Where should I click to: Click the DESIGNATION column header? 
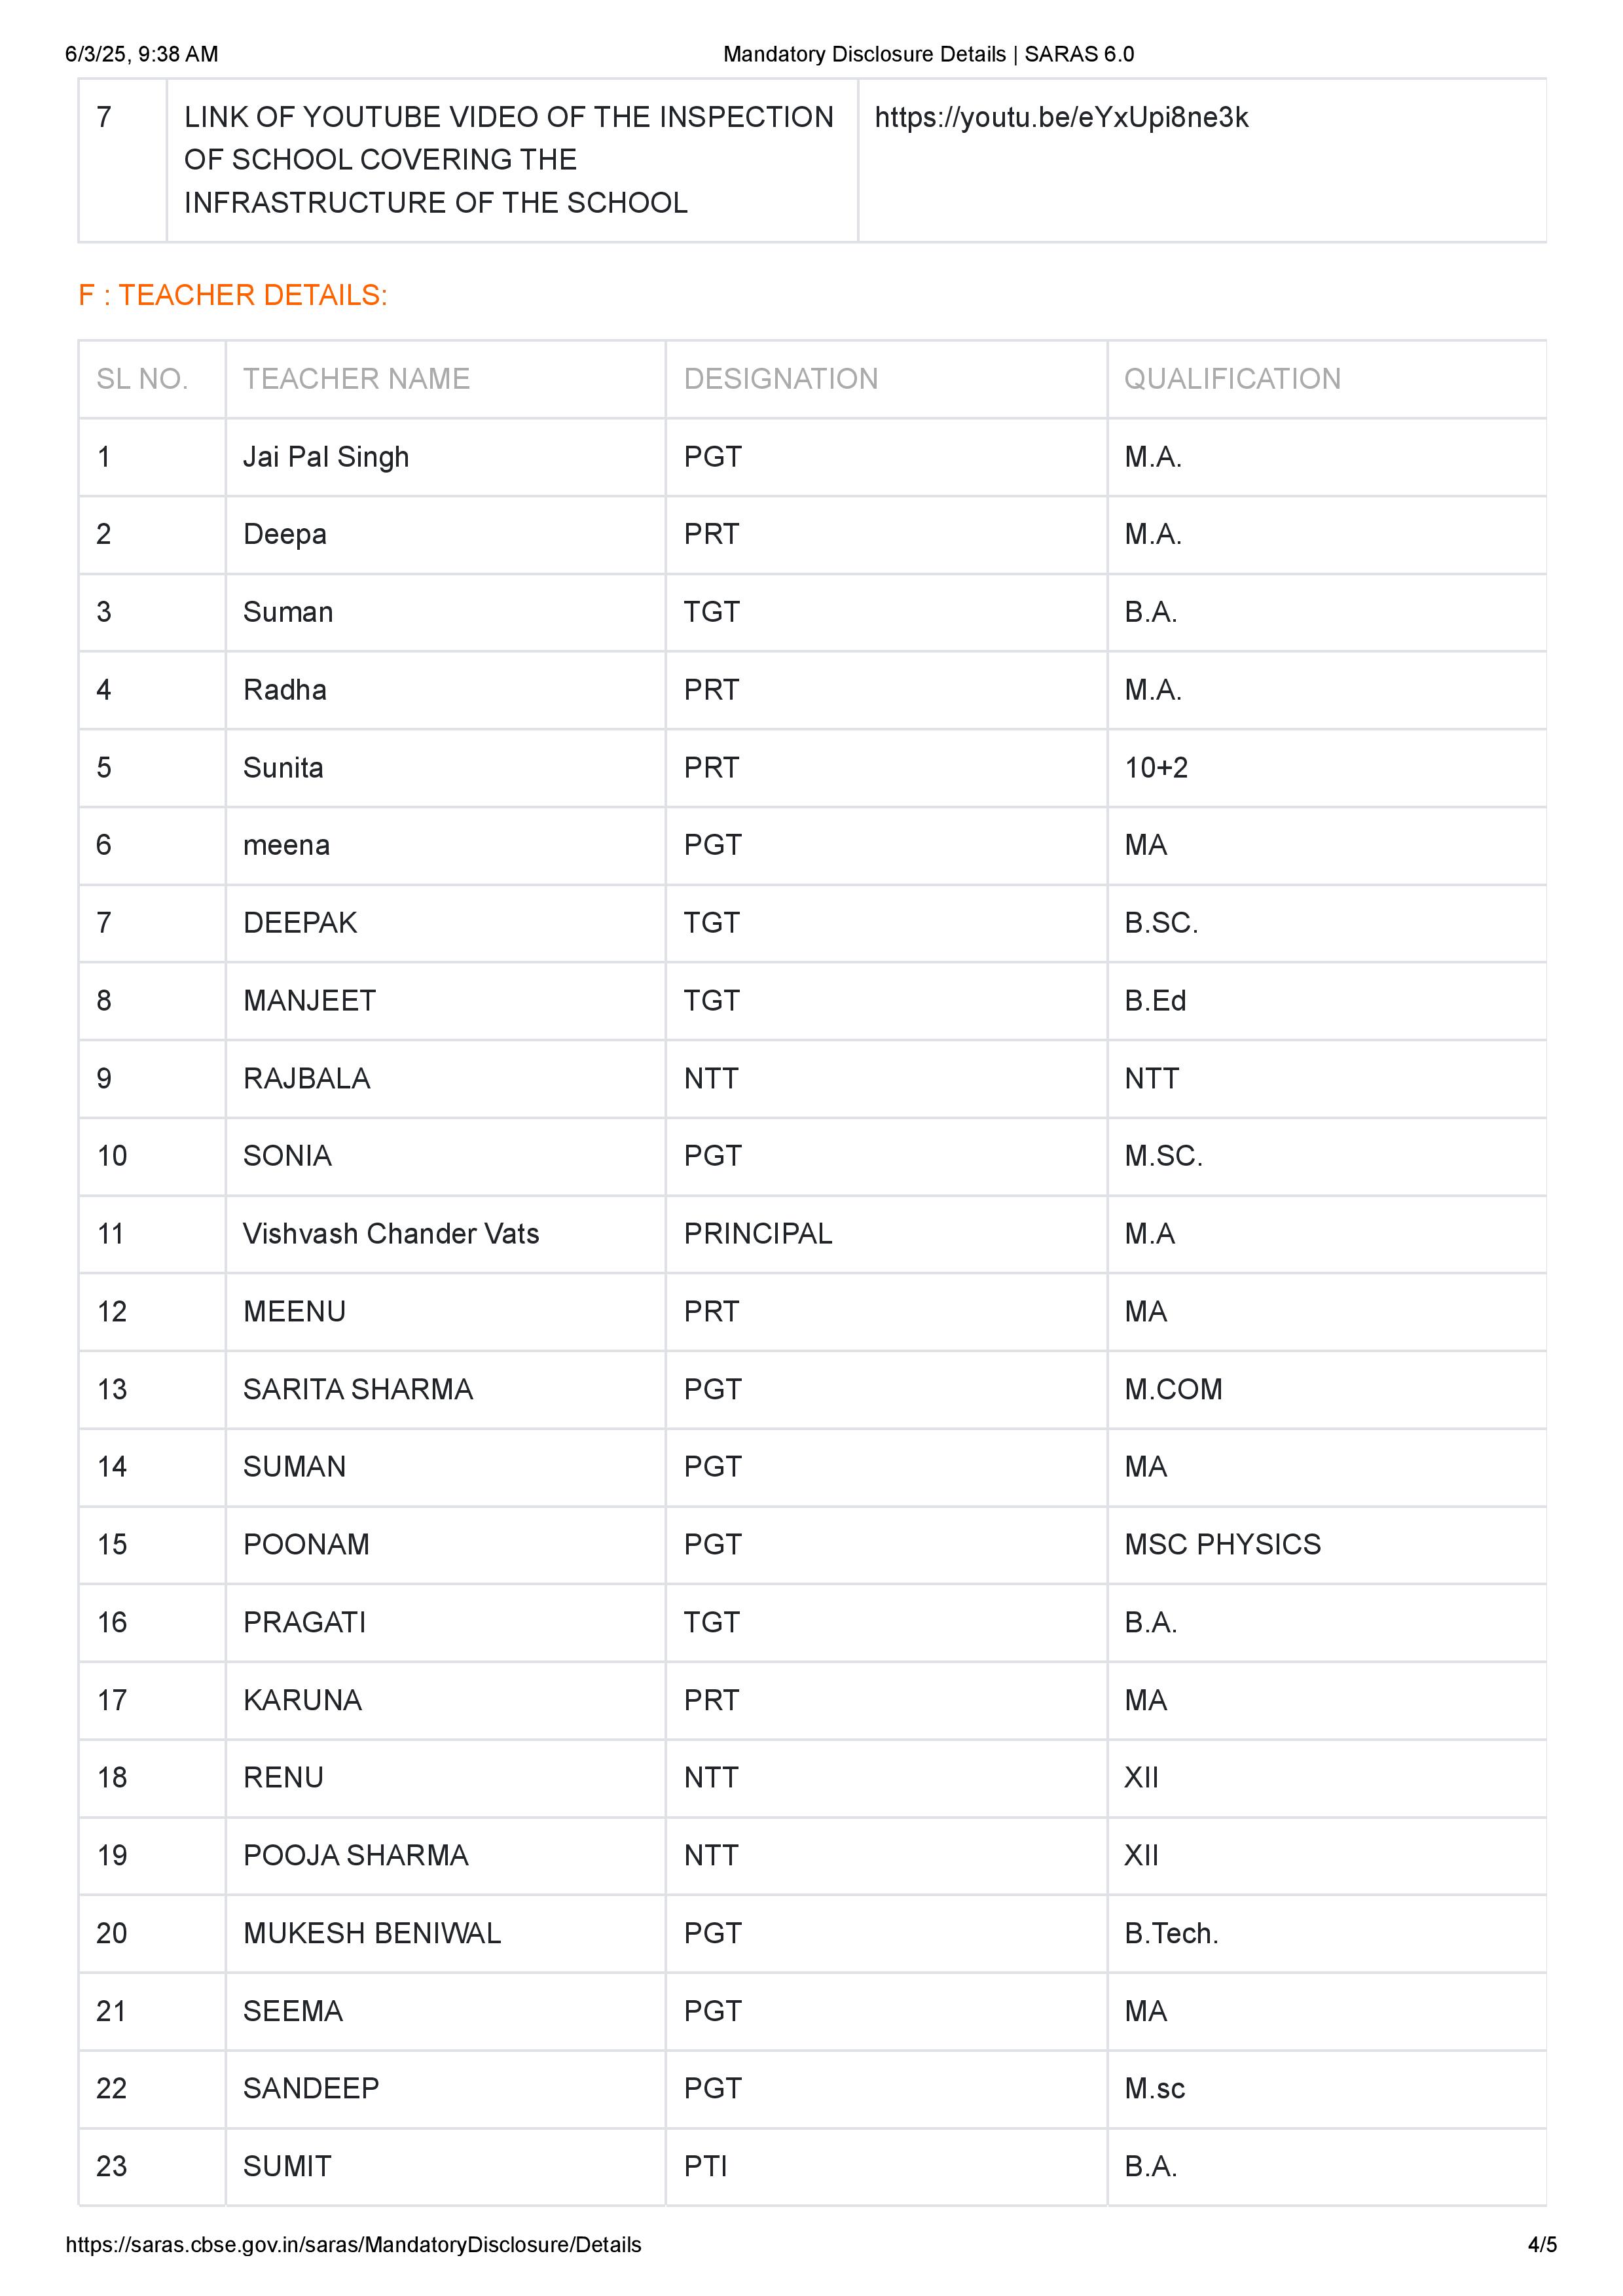click(x=780, y=379)
